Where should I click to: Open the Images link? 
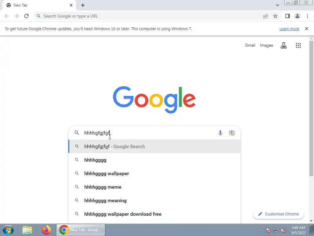[x=266, y=45]
